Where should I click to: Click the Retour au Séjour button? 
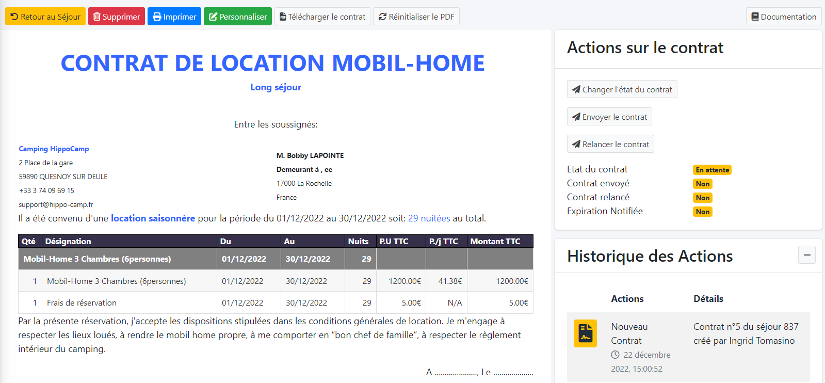(45, 17)
